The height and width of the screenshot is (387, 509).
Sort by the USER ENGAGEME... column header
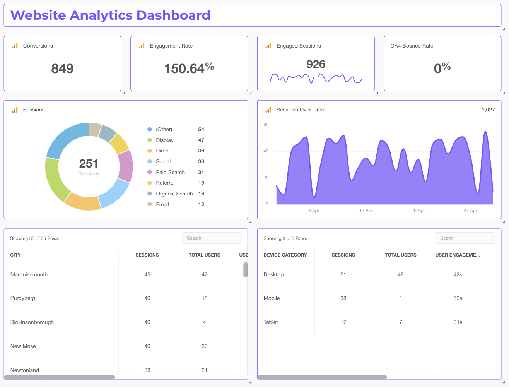click(x=458, y=255)
